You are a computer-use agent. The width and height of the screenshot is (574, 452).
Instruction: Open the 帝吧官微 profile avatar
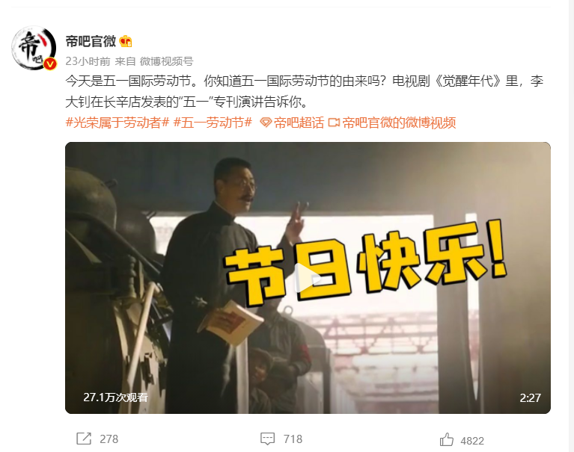[34, 48]
